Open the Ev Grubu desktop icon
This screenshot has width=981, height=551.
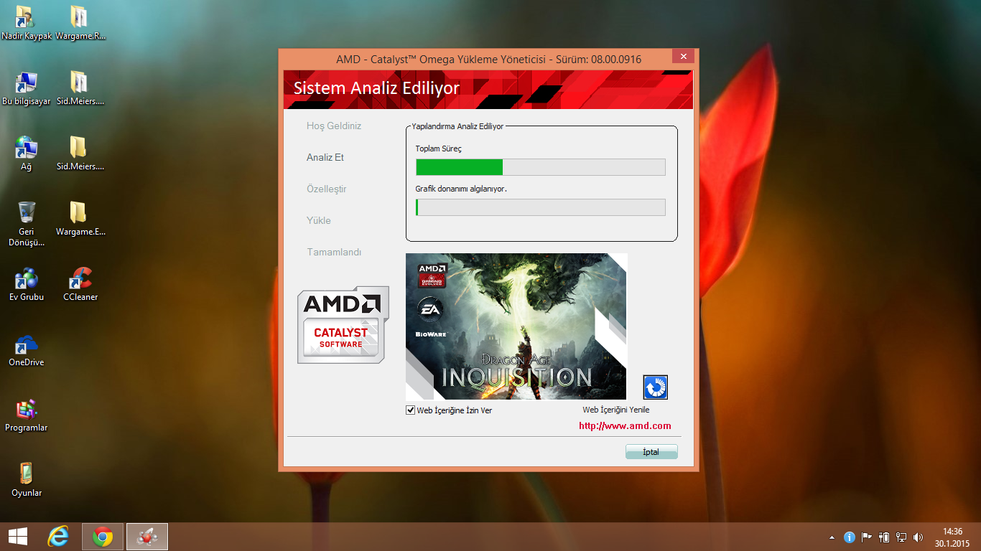[x=27, y=284]
